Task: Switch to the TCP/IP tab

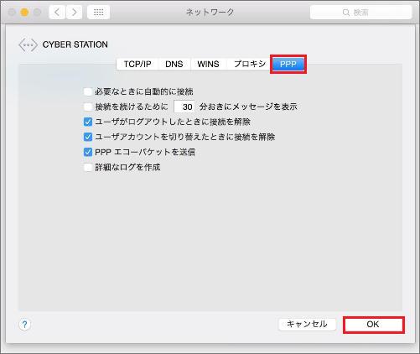Action: (137, 64)
